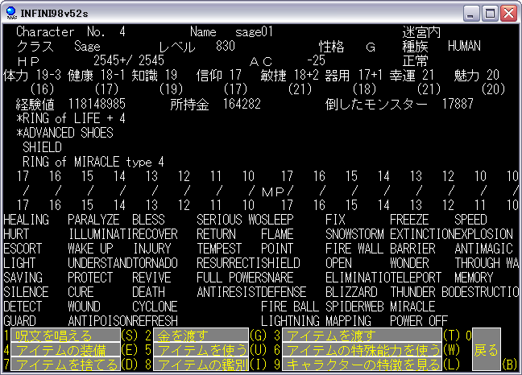Click the アイテムの鑑別 (identify item) button
The height and width of the screenshot is (375, 522).
pos(201,364)
